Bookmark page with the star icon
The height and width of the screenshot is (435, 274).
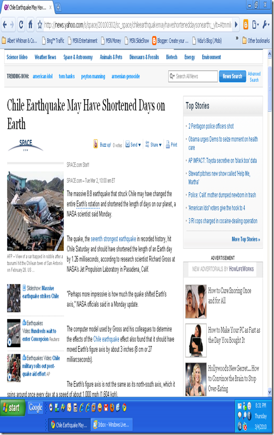(39, 25)
